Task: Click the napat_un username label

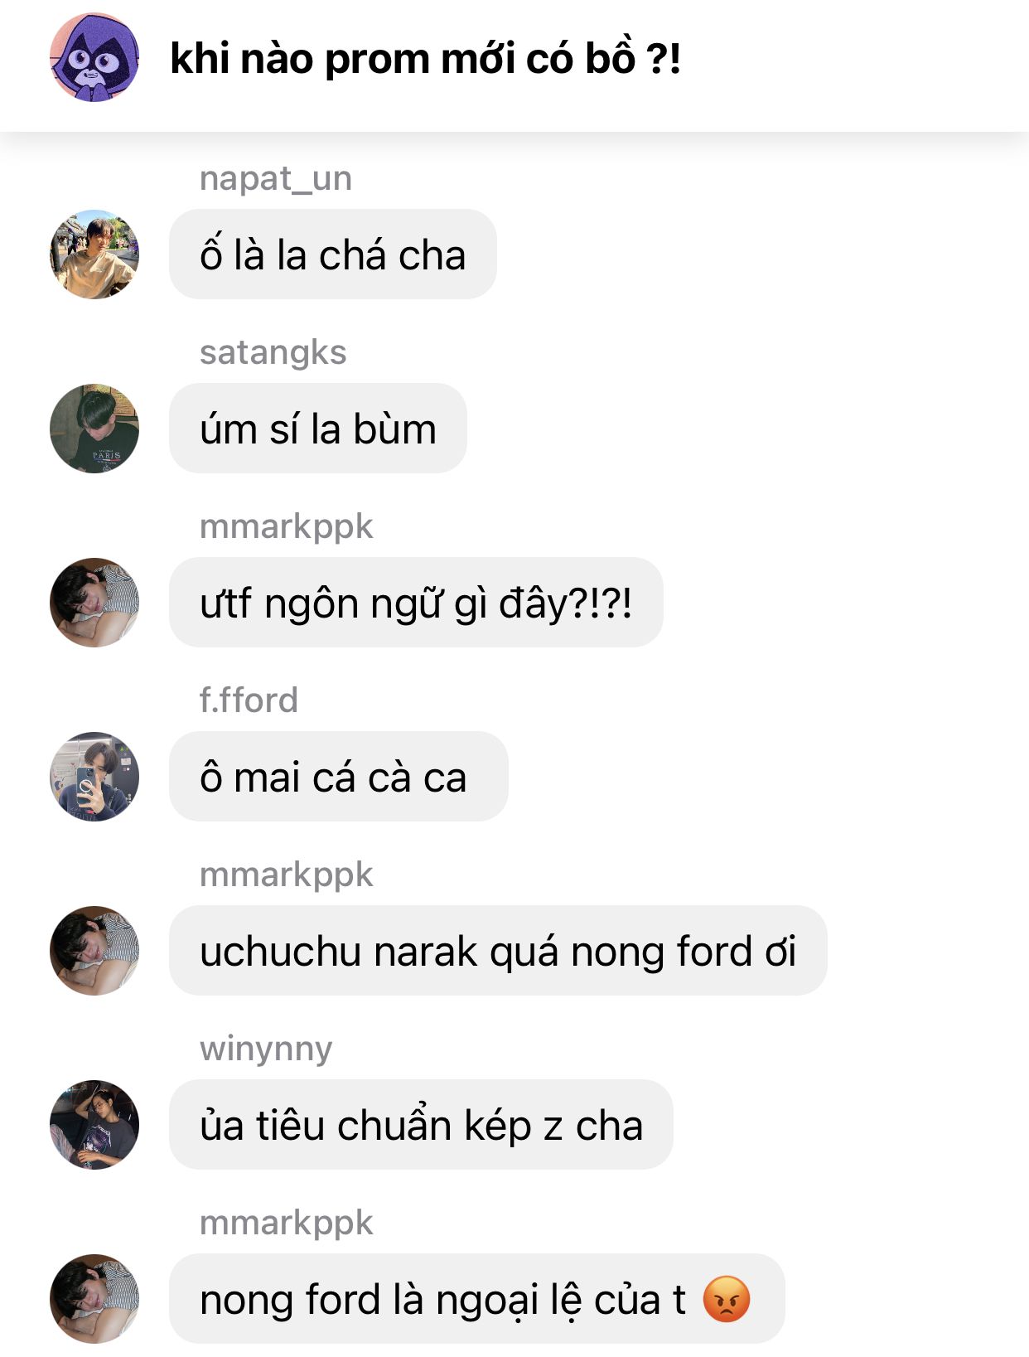Action: (x=276, y=178)
